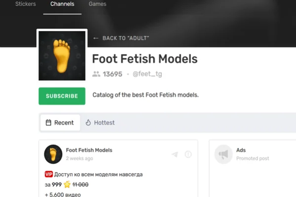Open the Stickers tab
This screenshot has width=296, height=197.
pyautogui.click(x=26, y=4)
